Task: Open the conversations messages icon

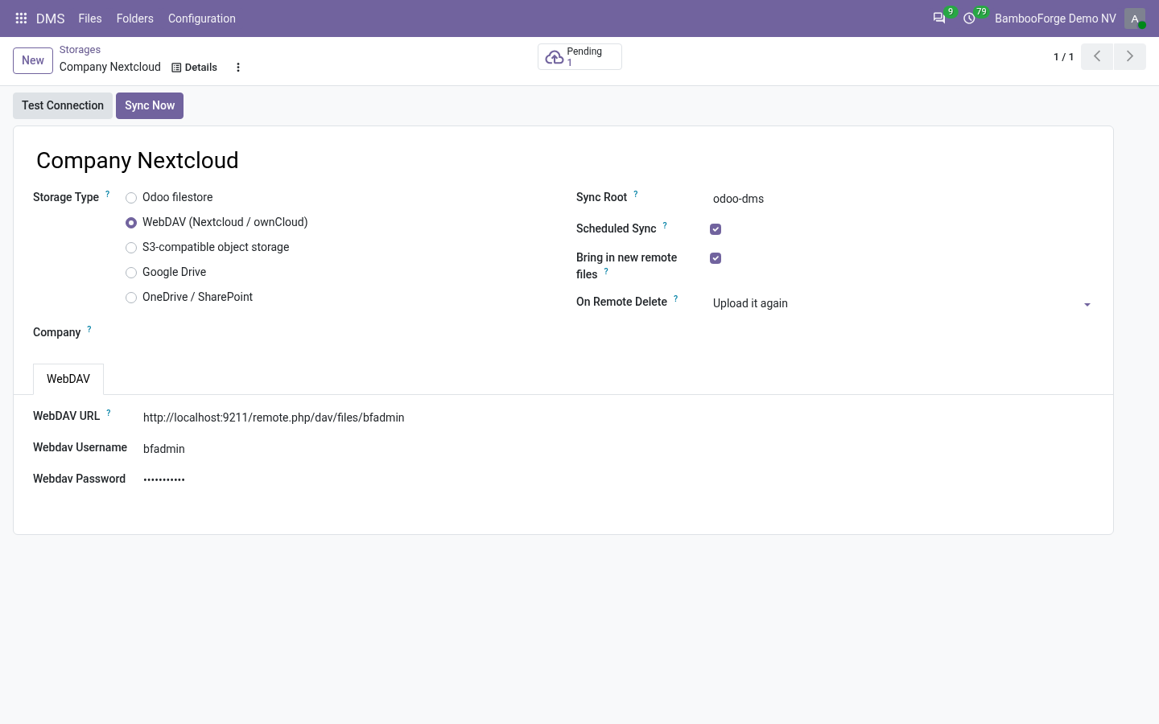Action: [x=939, y=19]
